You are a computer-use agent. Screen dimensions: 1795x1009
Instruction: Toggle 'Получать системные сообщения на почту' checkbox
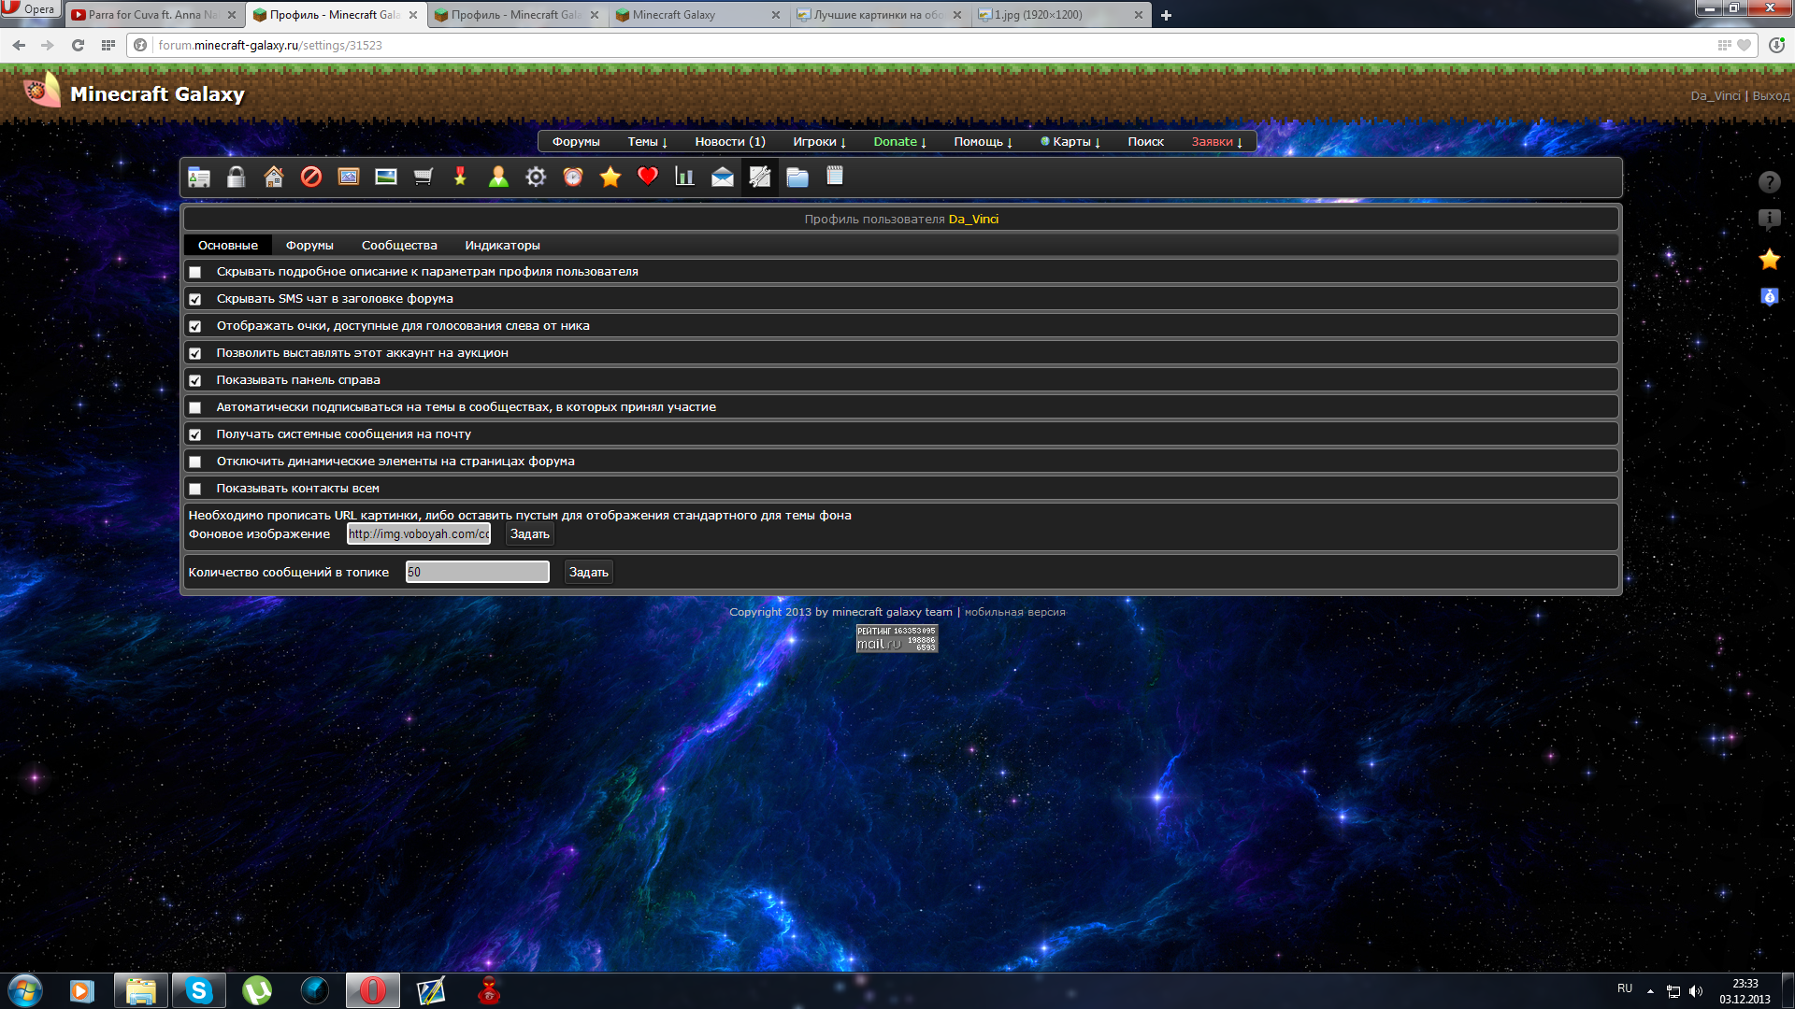coord(194,434)
